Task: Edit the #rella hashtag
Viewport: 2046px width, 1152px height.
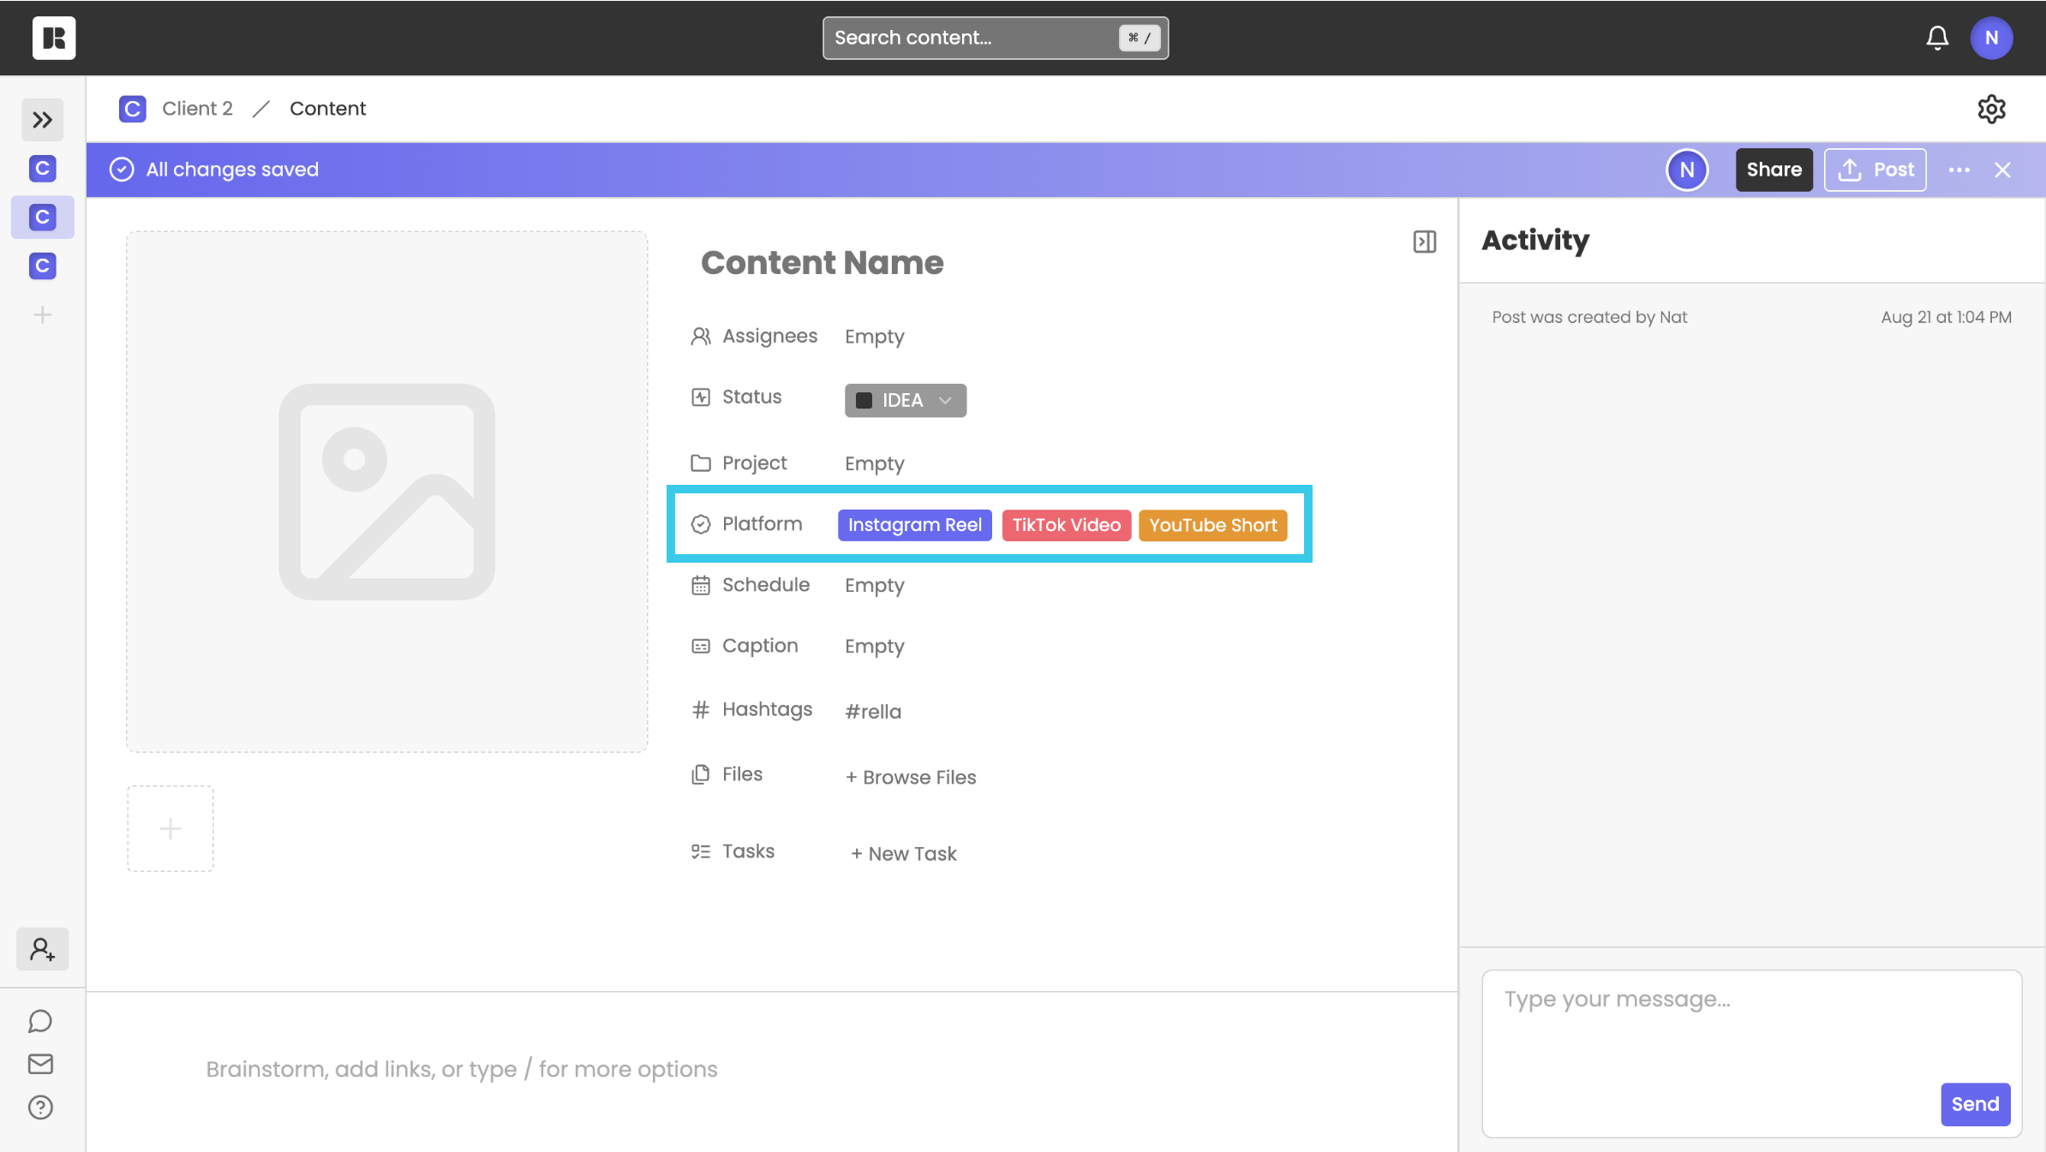Action: pos(872,711)
